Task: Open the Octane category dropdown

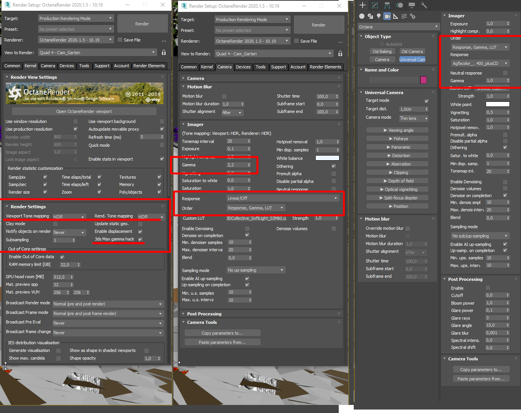Action: coord(398,27)
